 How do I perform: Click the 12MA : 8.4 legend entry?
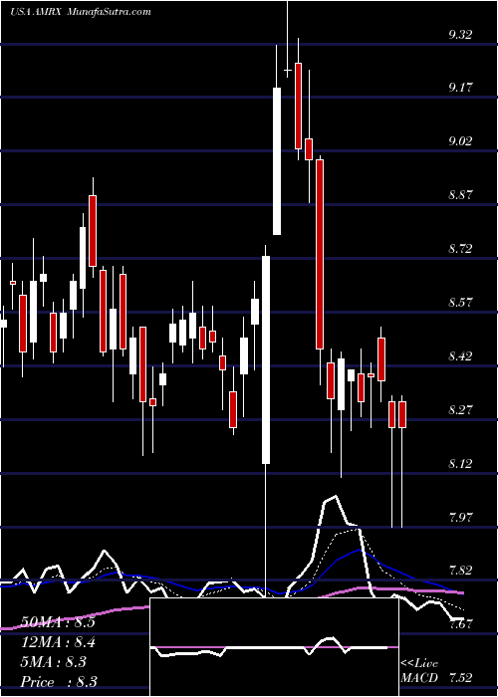pos(58,642)
